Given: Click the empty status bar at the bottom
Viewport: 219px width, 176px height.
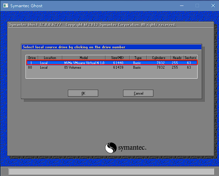Looking at the screenshot, I should tap(111, 172).
